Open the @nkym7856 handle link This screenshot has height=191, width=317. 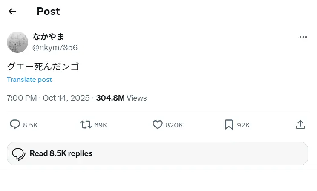55,48
